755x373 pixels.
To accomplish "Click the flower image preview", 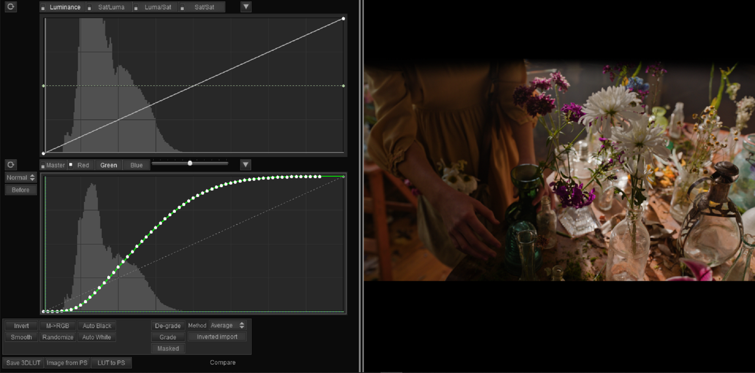I will click(560, 170).
